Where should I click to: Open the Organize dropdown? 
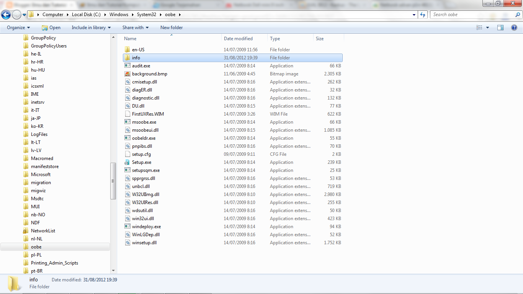coord(18,27)
